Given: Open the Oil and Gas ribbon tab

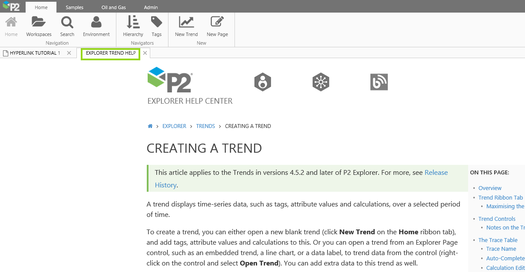Looking at the screenshot, I should tap(114, 7).
